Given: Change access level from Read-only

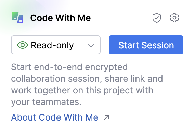Looking at the screenshot, I should [x=56, y=45].
